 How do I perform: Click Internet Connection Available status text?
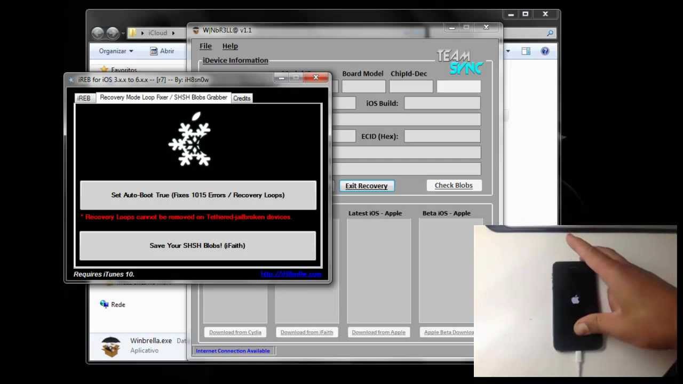(x=233, y=351)
